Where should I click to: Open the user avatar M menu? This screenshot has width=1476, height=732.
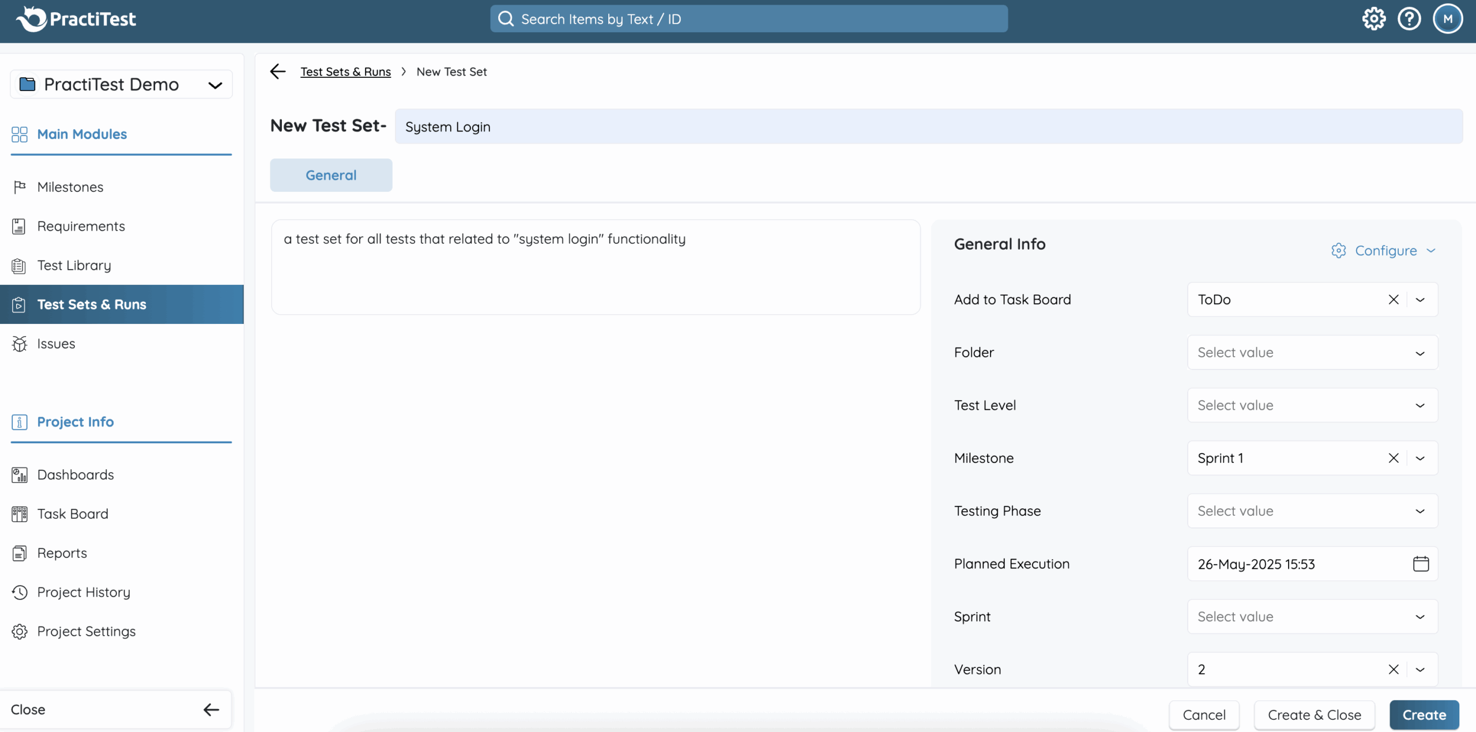click(x=1448, y=19)
